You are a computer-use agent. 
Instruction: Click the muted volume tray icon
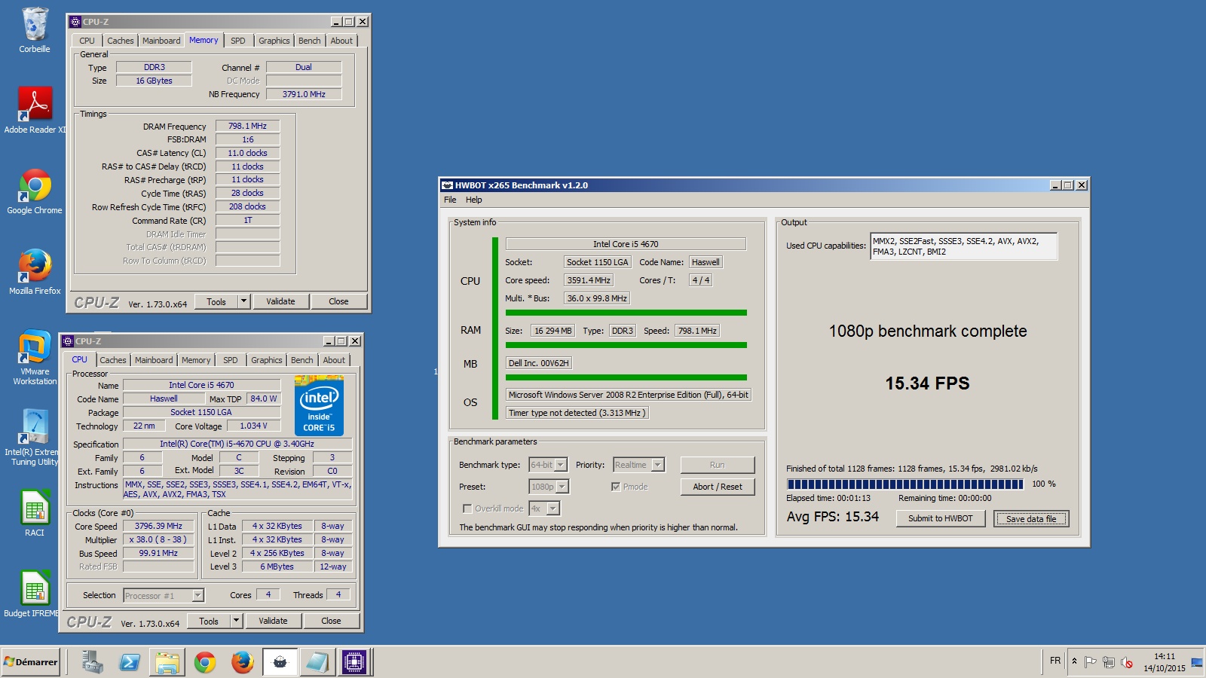[x=1127, y=662]
